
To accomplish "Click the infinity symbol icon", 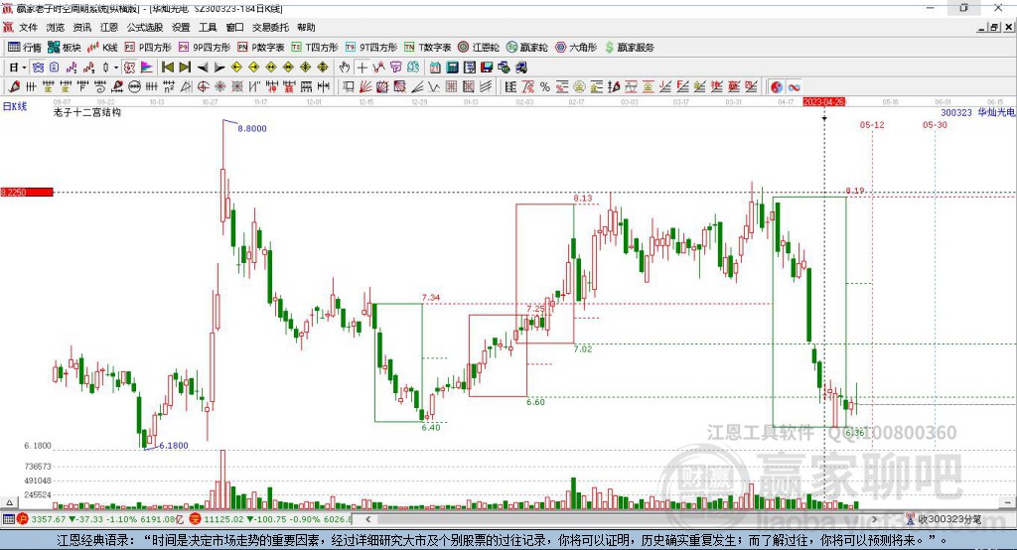I will (x=794, y=87).
